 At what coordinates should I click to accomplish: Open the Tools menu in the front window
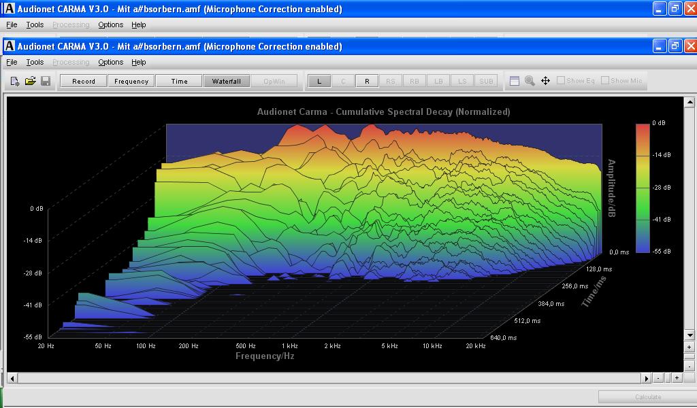35,62
